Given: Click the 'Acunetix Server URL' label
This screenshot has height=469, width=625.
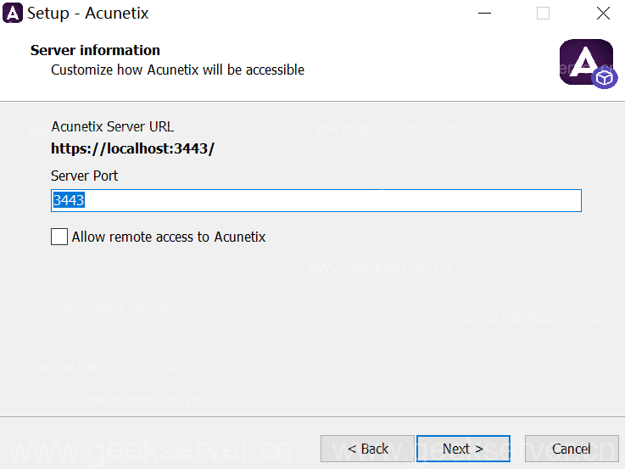Looking at the screenshot, I should [x=112, y=127].
